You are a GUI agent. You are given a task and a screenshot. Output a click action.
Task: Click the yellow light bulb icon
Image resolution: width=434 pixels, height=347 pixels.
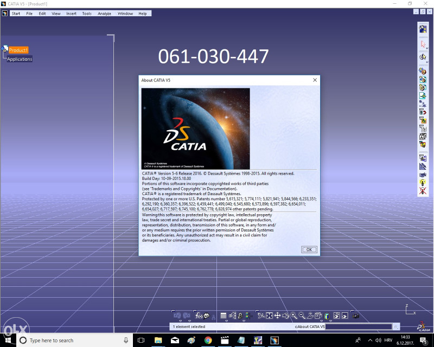(x=423, y=182)
